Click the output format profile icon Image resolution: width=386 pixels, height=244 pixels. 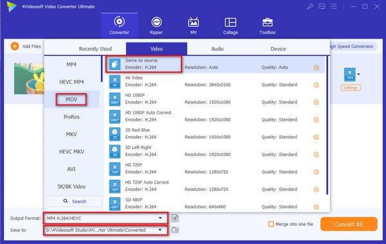175,218
